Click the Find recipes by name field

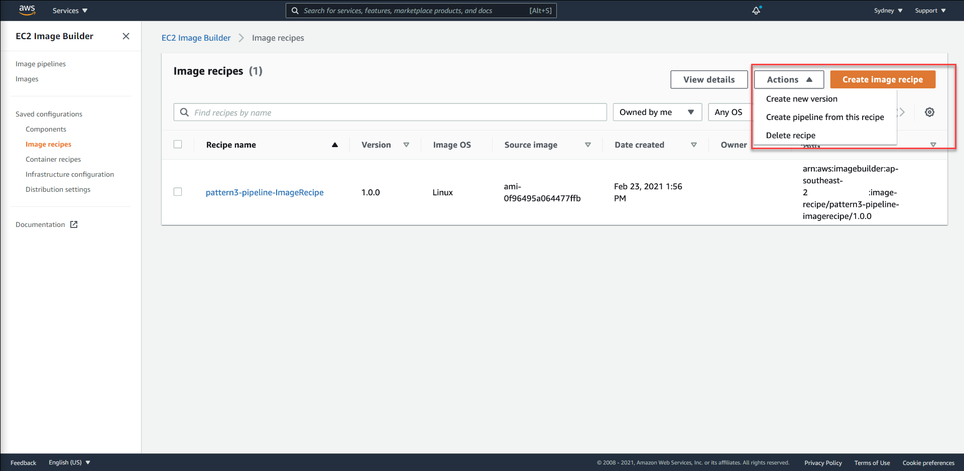tap(390, 112)
